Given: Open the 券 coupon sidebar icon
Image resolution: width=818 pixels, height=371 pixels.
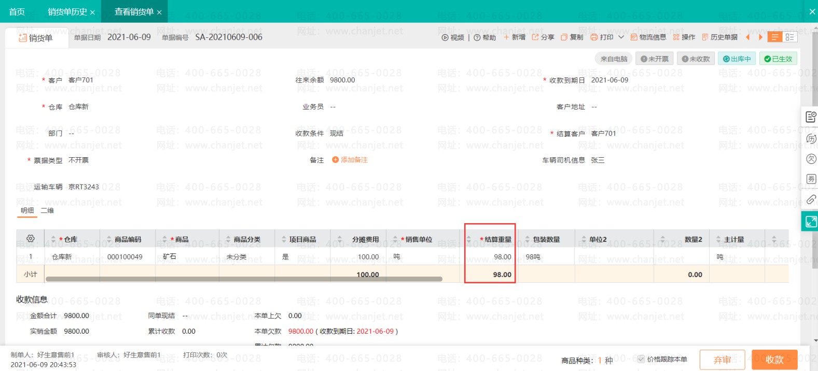Looking at the screenshot, I should [x=811, y=179].
